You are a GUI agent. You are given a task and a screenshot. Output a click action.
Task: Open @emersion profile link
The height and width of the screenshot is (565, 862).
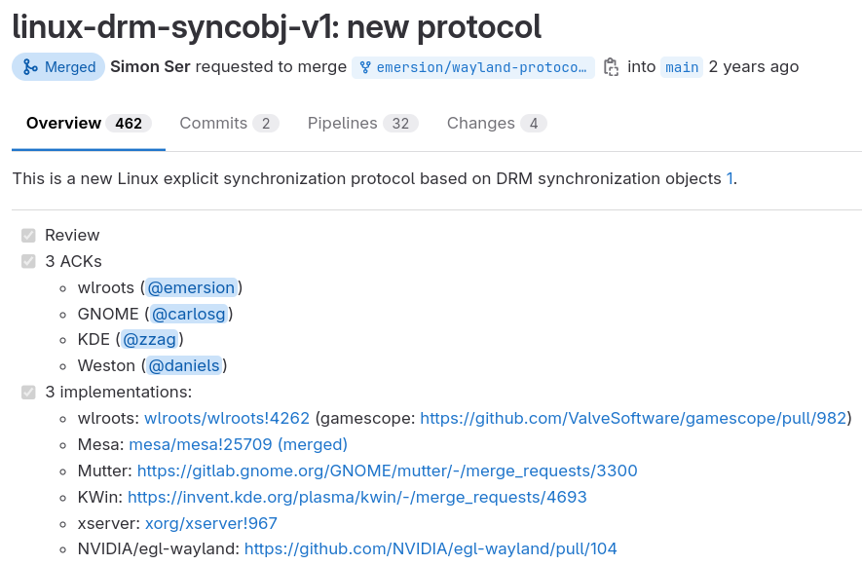pos(191,287)
